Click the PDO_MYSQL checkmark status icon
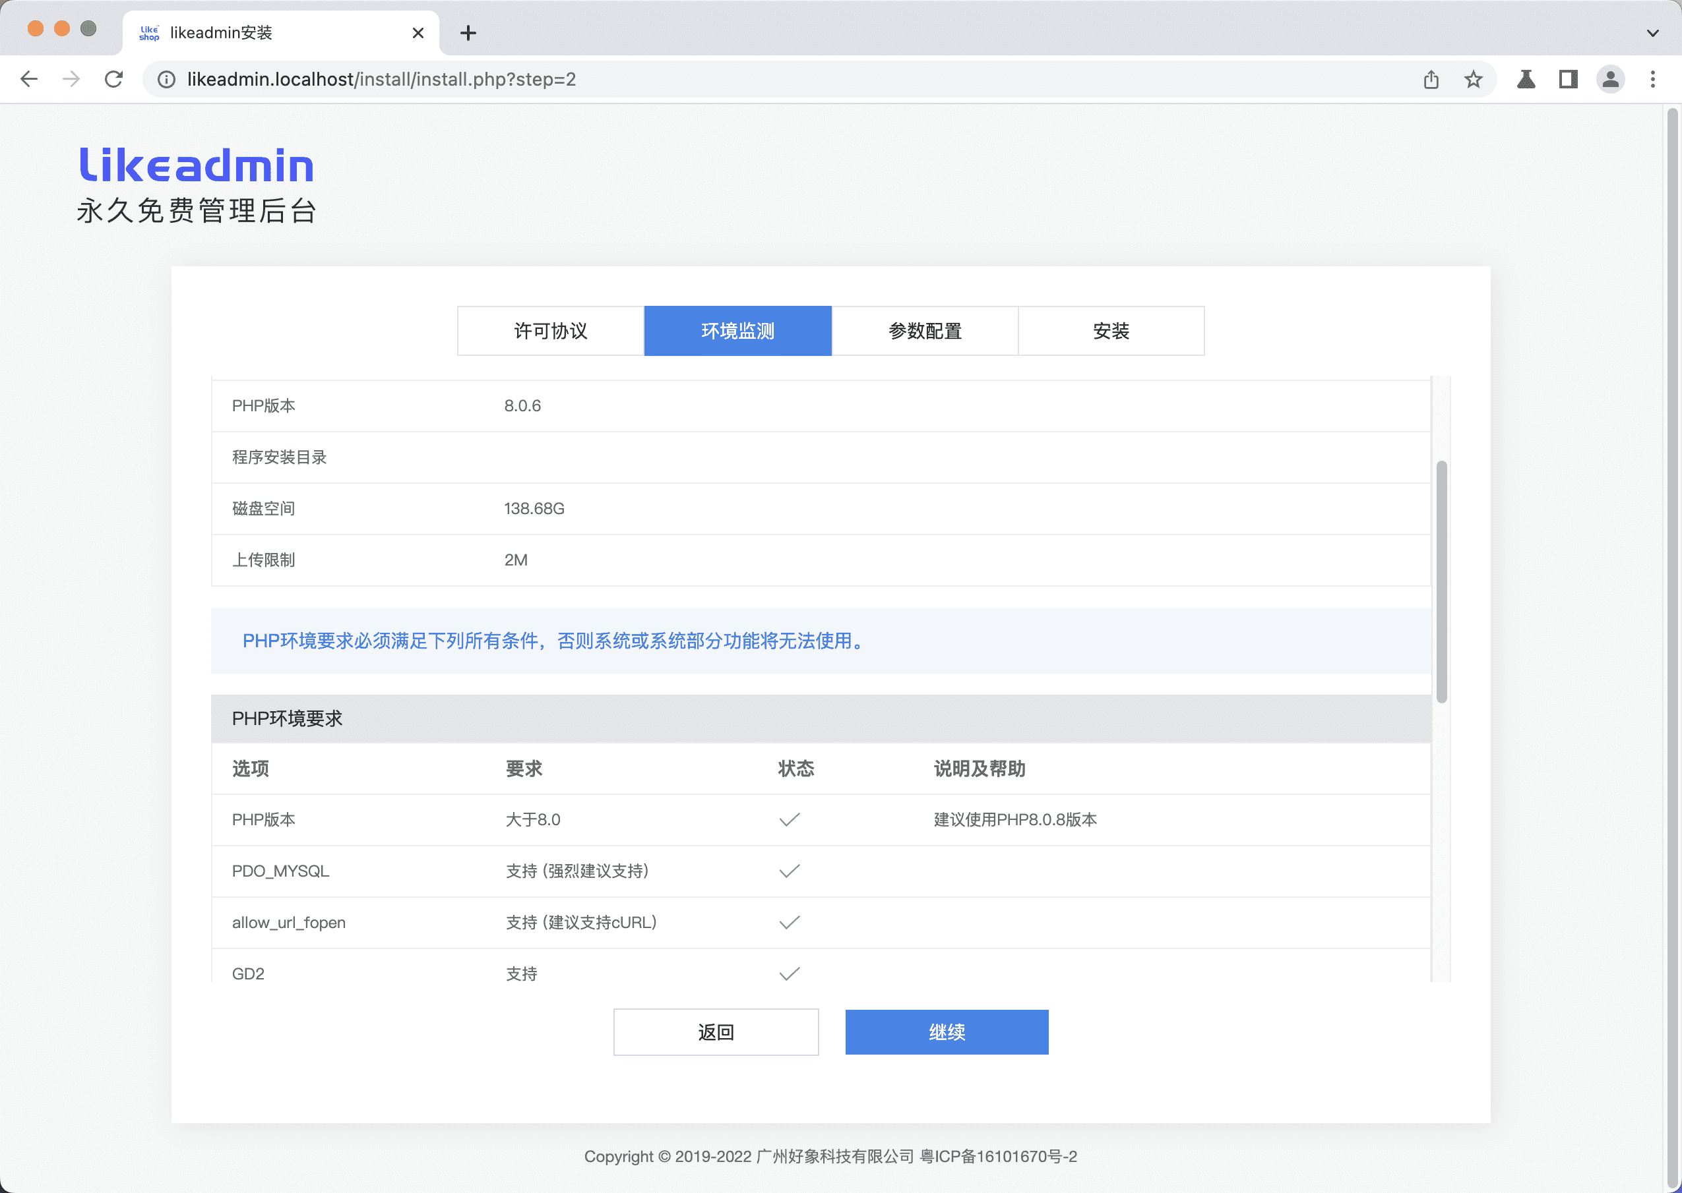 (x=790, y=871)
